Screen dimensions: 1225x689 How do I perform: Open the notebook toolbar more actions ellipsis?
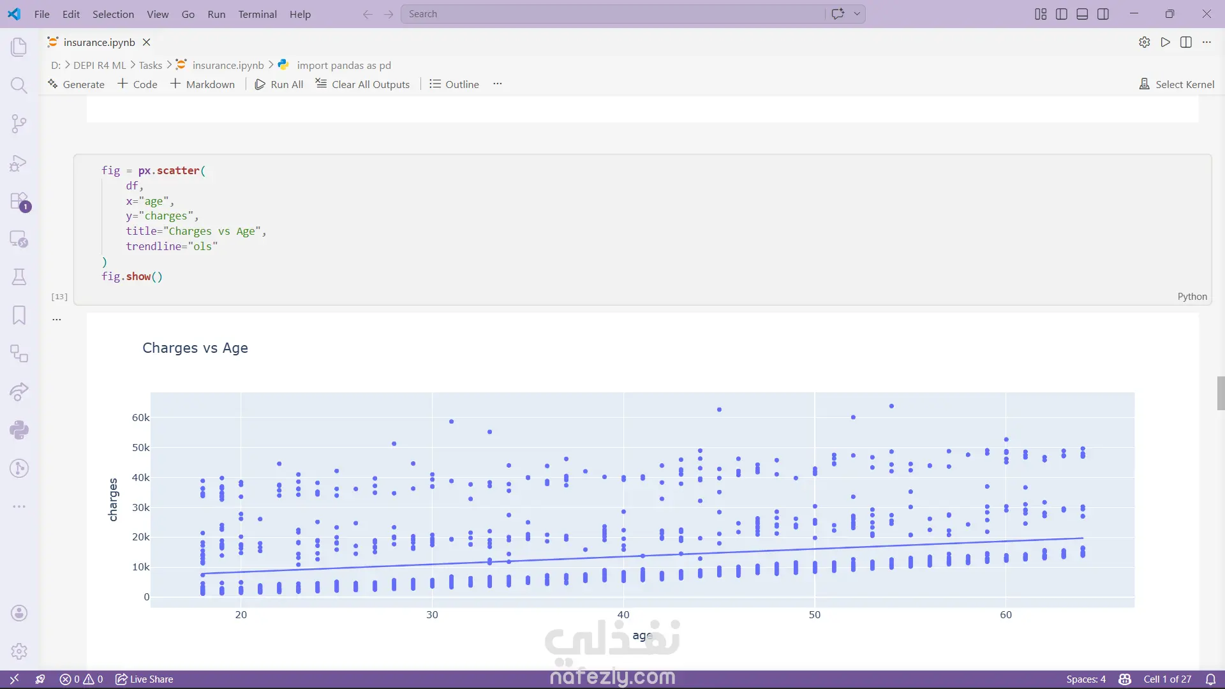click(498, 84)
